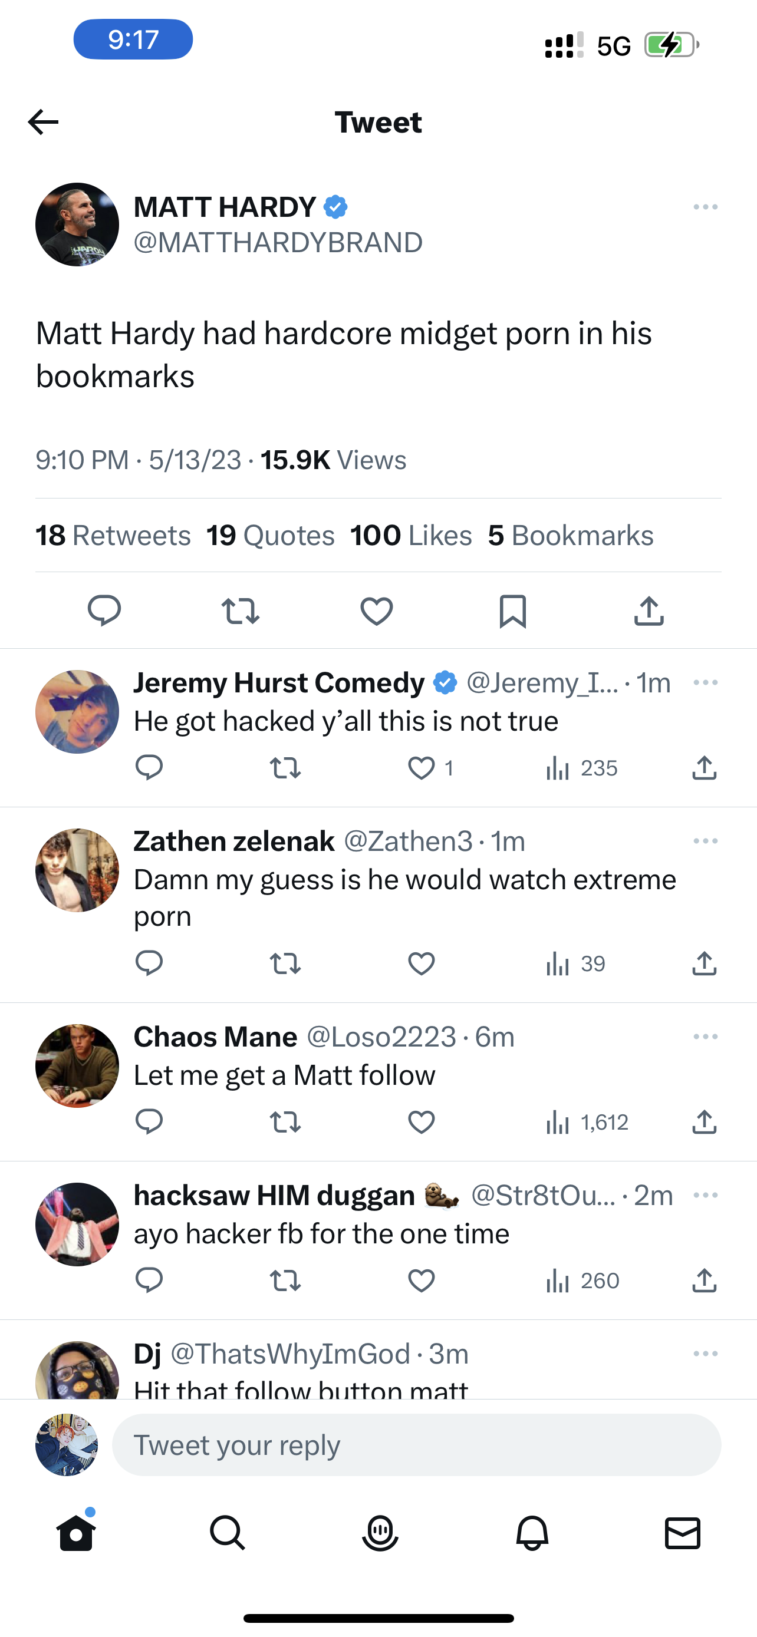Screen dimensions: 757x1637
Task: Open the Home tab in the bottom bar
Action: pos(76,1533)
